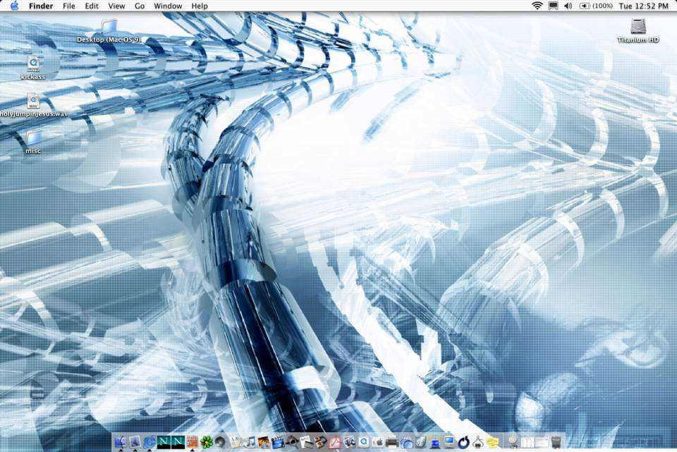This screenshot has width=677, height=452.
Task: Open the Finder application menu
Action: click(41, 6)
